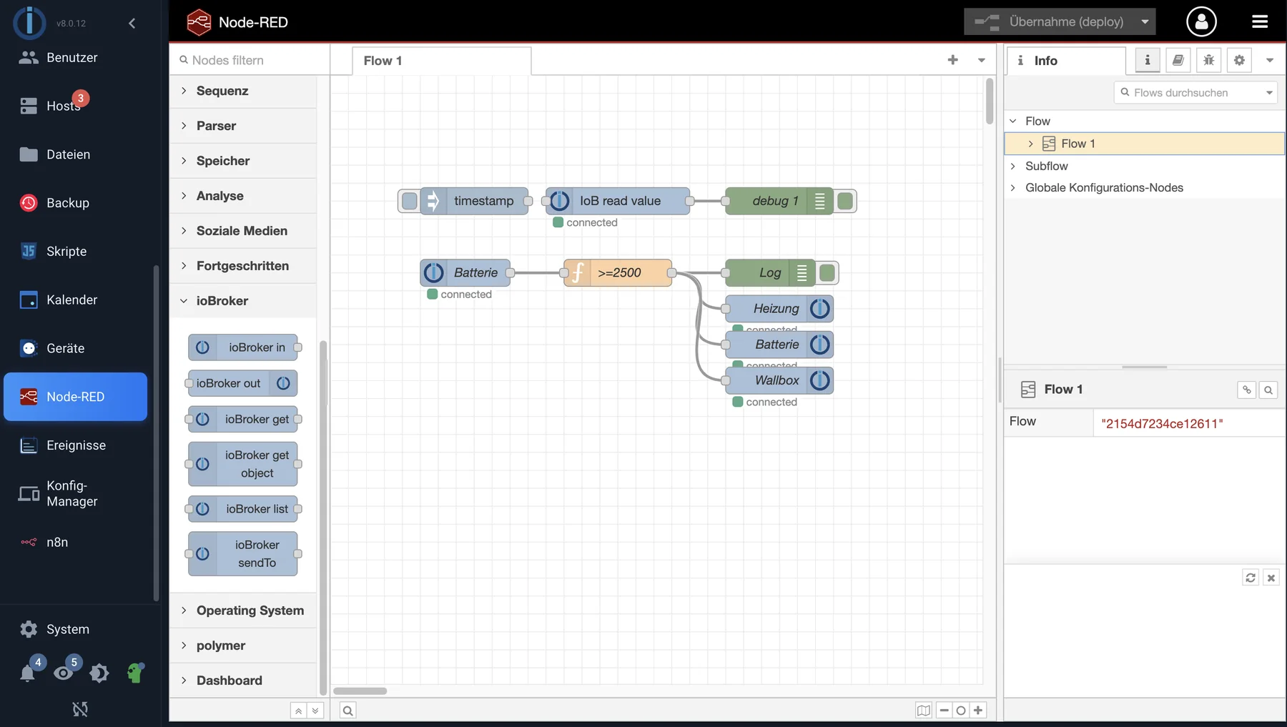Zoom out the workspace

click(944, 711)
